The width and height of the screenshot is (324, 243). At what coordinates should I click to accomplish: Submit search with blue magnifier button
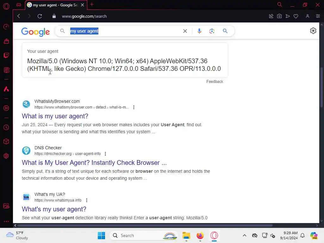pos(225,31)
